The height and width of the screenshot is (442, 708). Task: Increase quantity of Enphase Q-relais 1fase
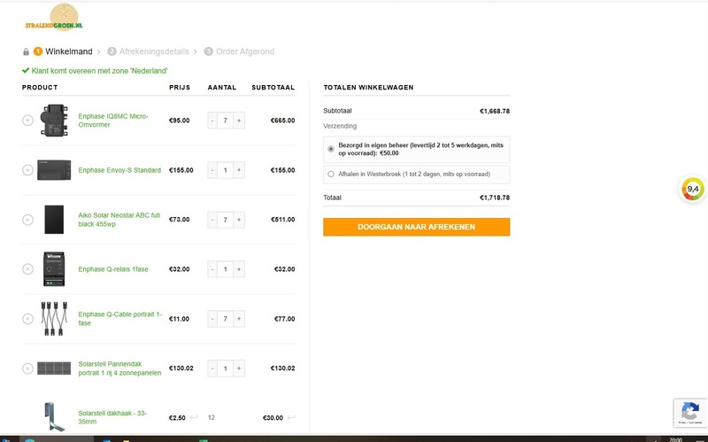point(239,269)
